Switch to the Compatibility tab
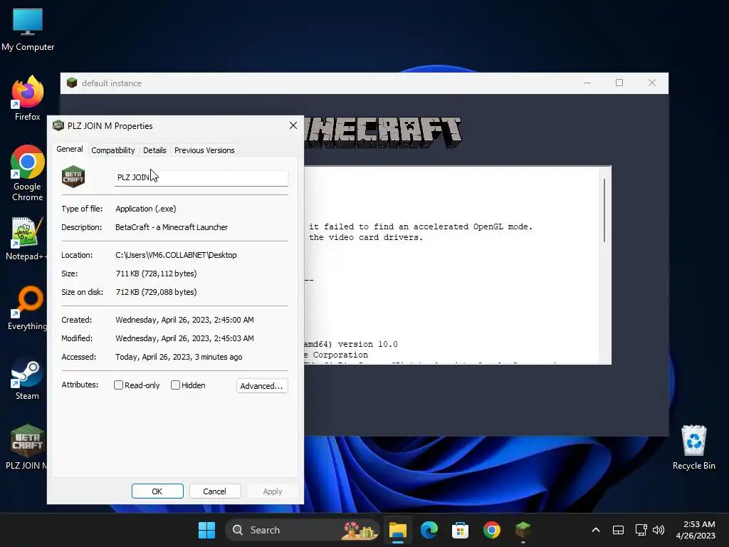The height and width of the screenshot is (547, 729). point(113,150)
